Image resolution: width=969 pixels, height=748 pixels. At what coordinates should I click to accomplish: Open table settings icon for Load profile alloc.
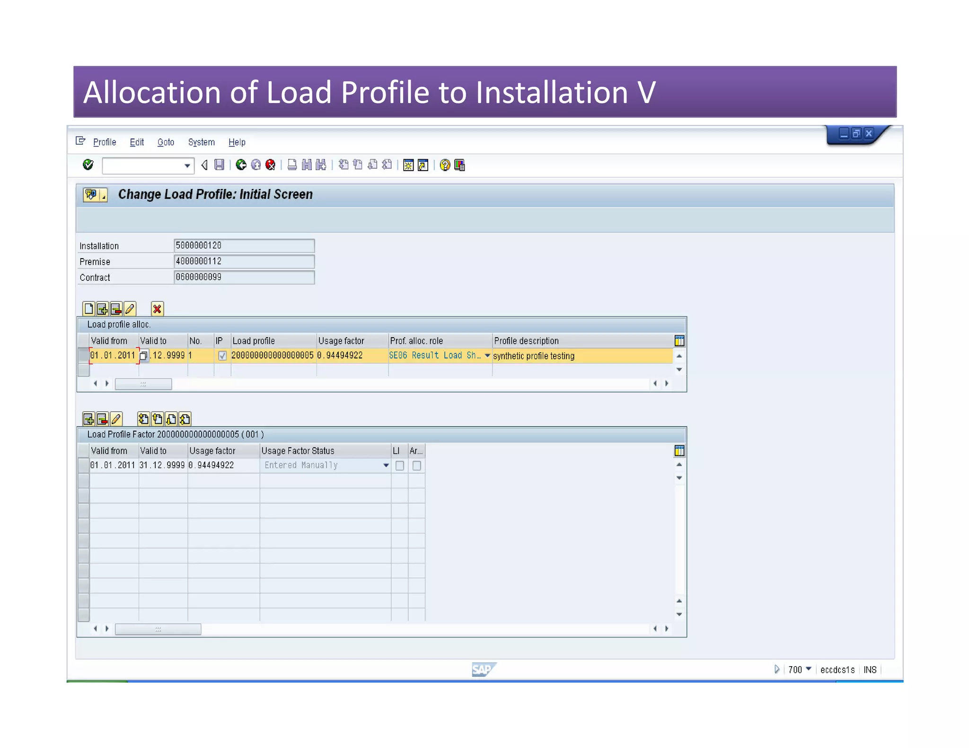(x=679, y=340)
